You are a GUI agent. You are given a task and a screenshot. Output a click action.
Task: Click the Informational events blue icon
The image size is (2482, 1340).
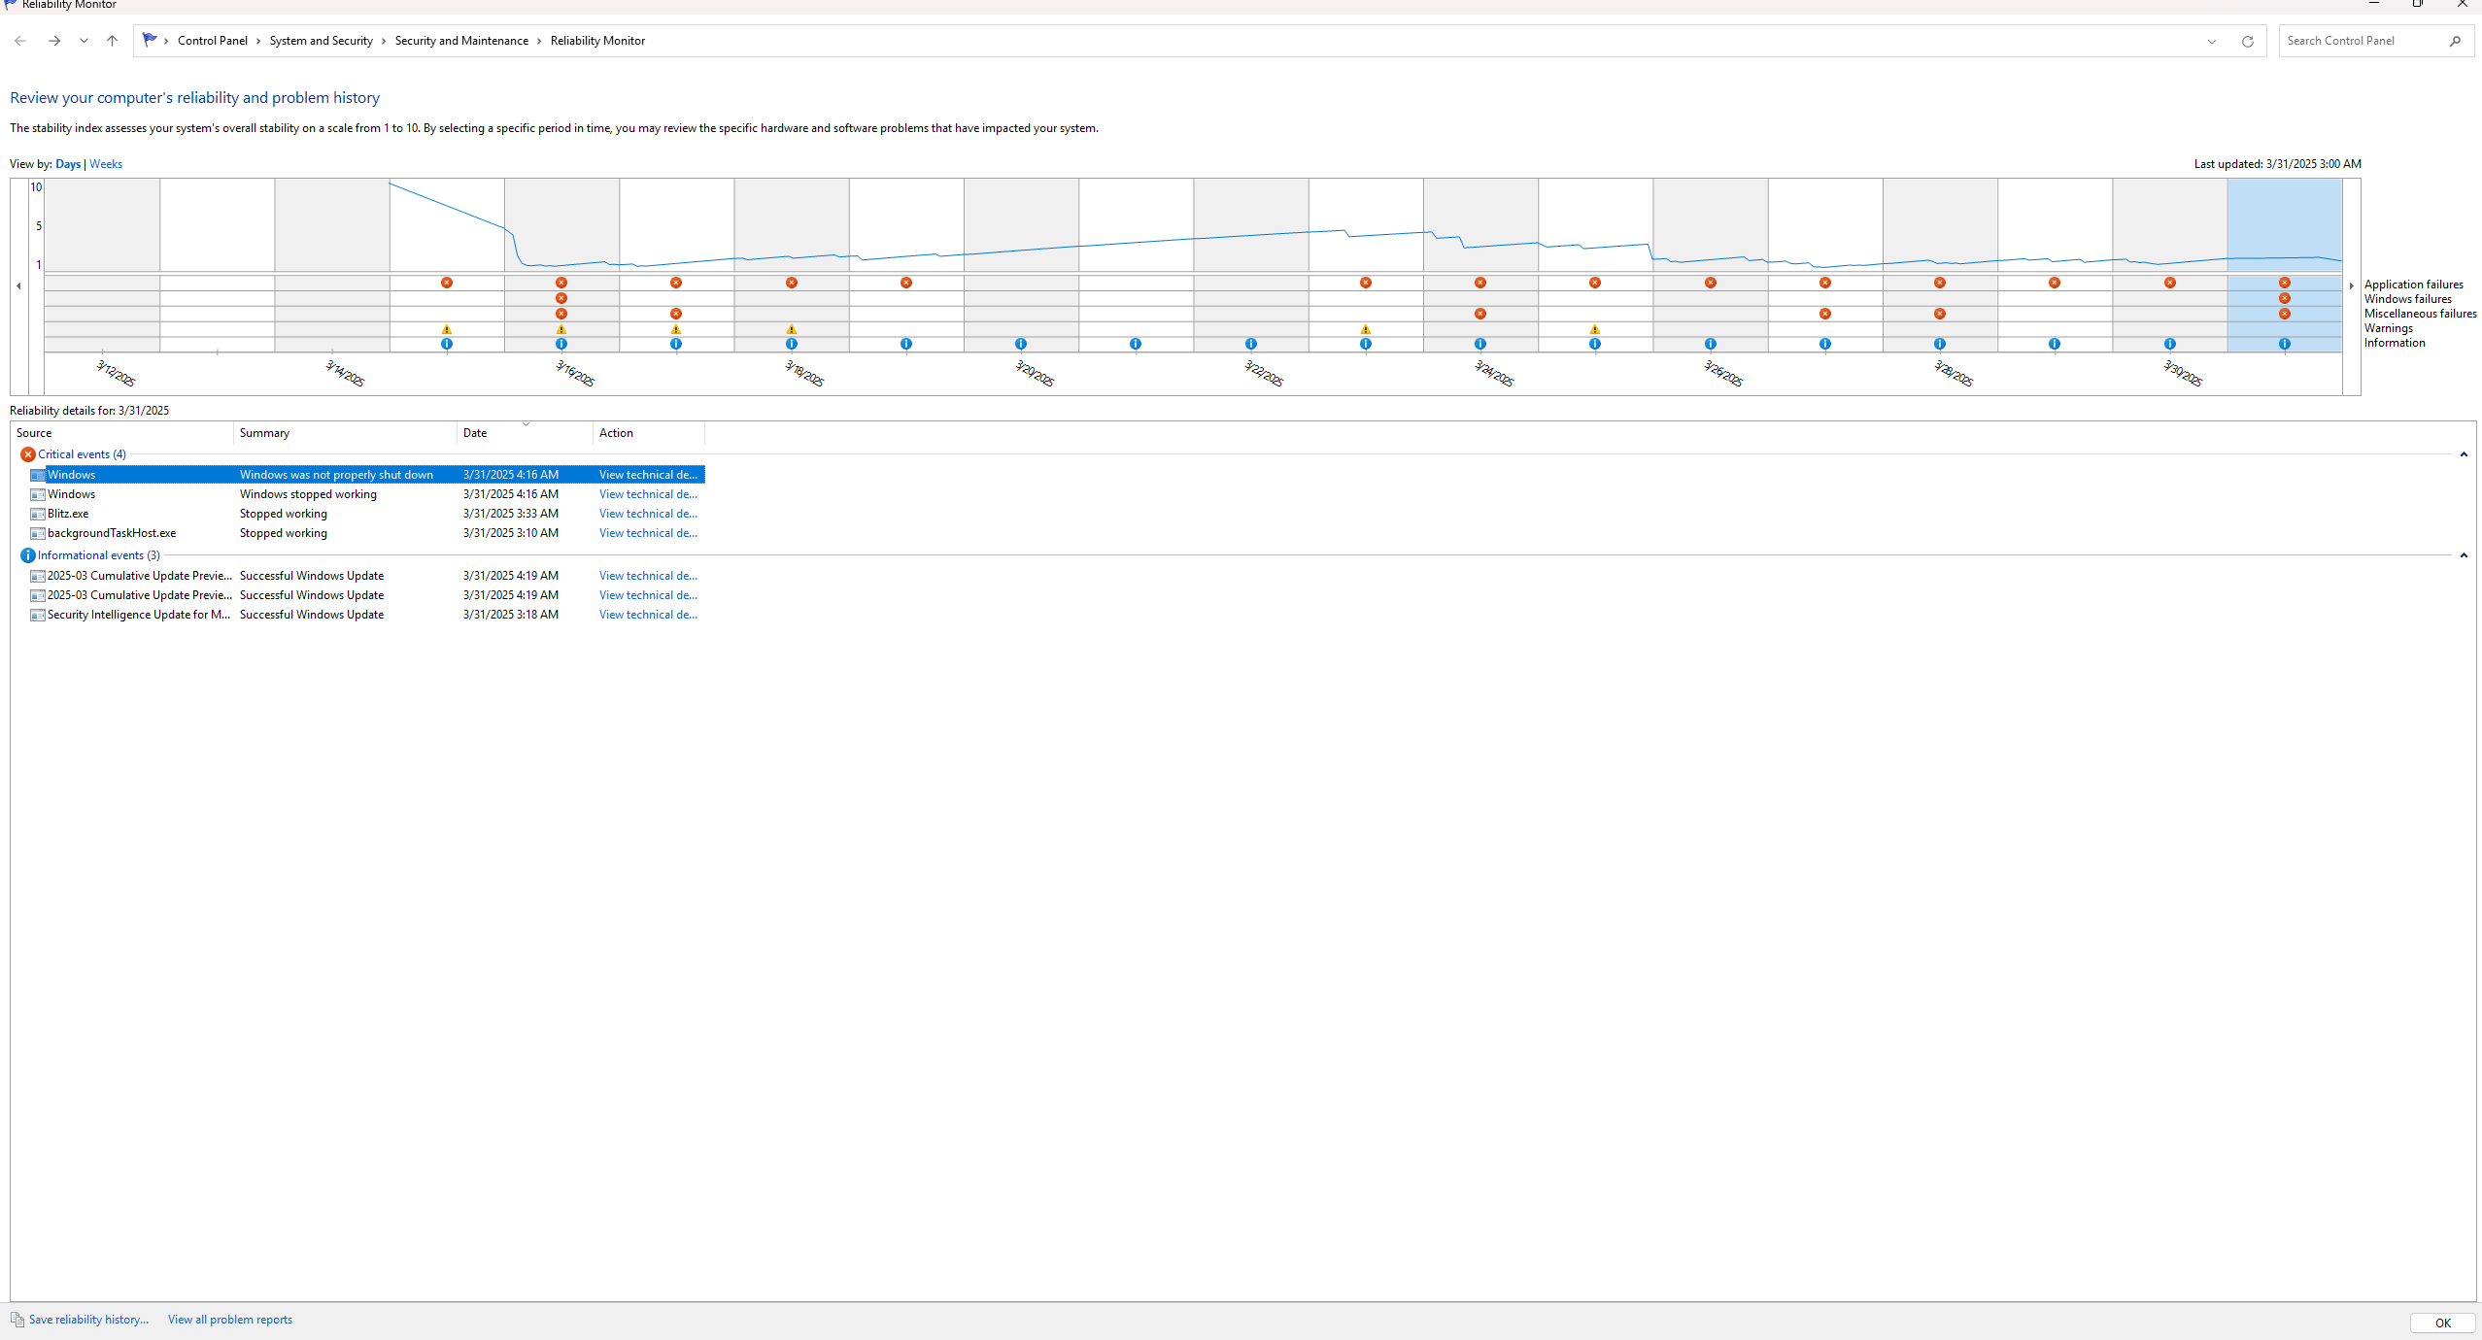pyautogui.click(x=28, y=555)
